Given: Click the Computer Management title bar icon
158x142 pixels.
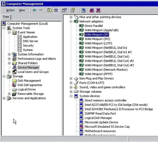Looking at the screenshot, I should pos(4,4).
